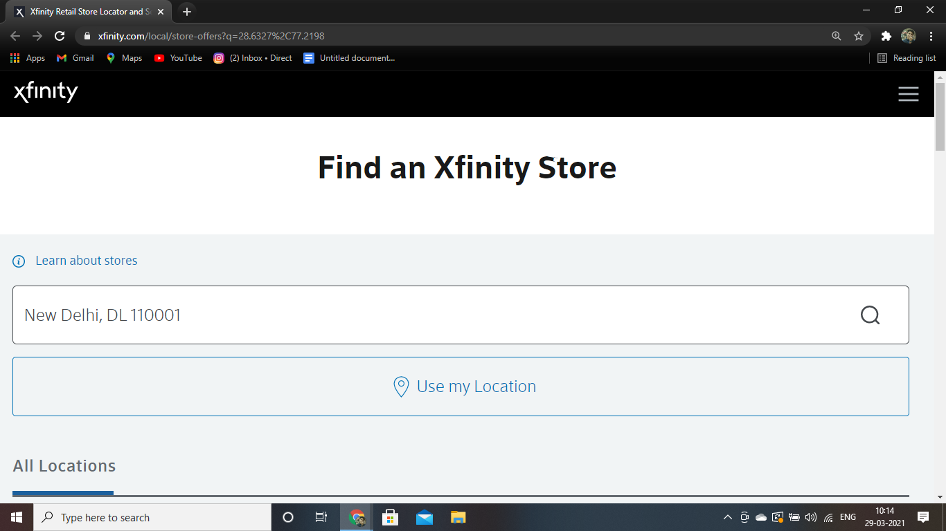
Task: Click the Xfinity logo in the header
Action: tap(46, 93)
